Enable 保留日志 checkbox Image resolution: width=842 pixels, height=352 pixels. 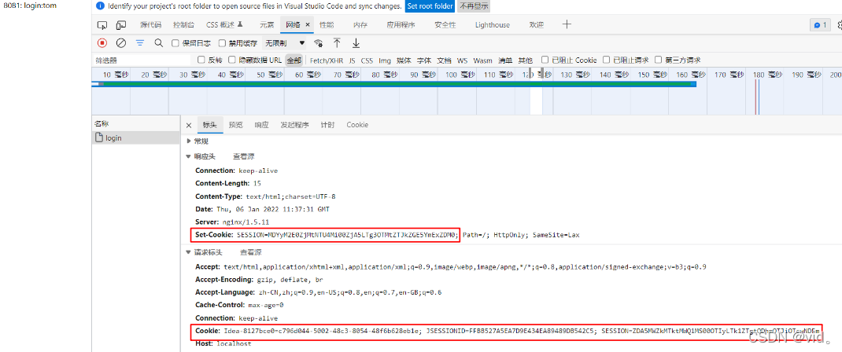click(175, 43)
